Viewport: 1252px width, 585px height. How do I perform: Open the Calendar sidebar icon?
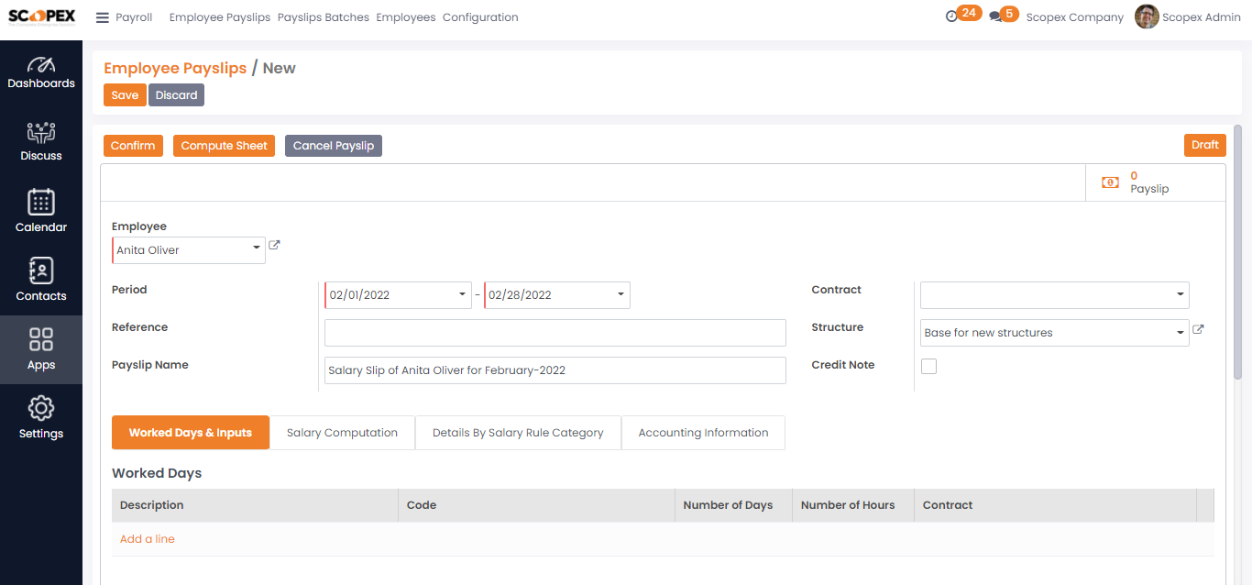point(41,210)
